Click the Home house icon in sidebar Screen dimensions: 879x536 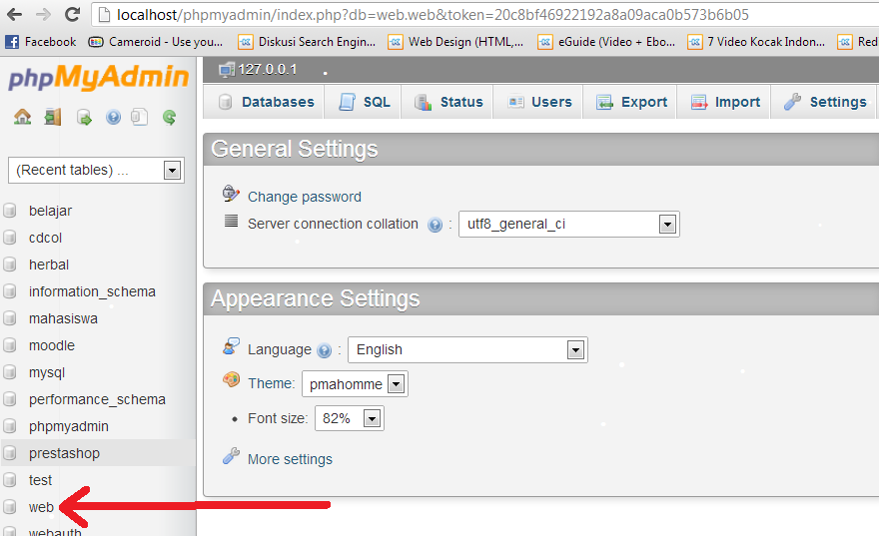click(x=22, y=117)
